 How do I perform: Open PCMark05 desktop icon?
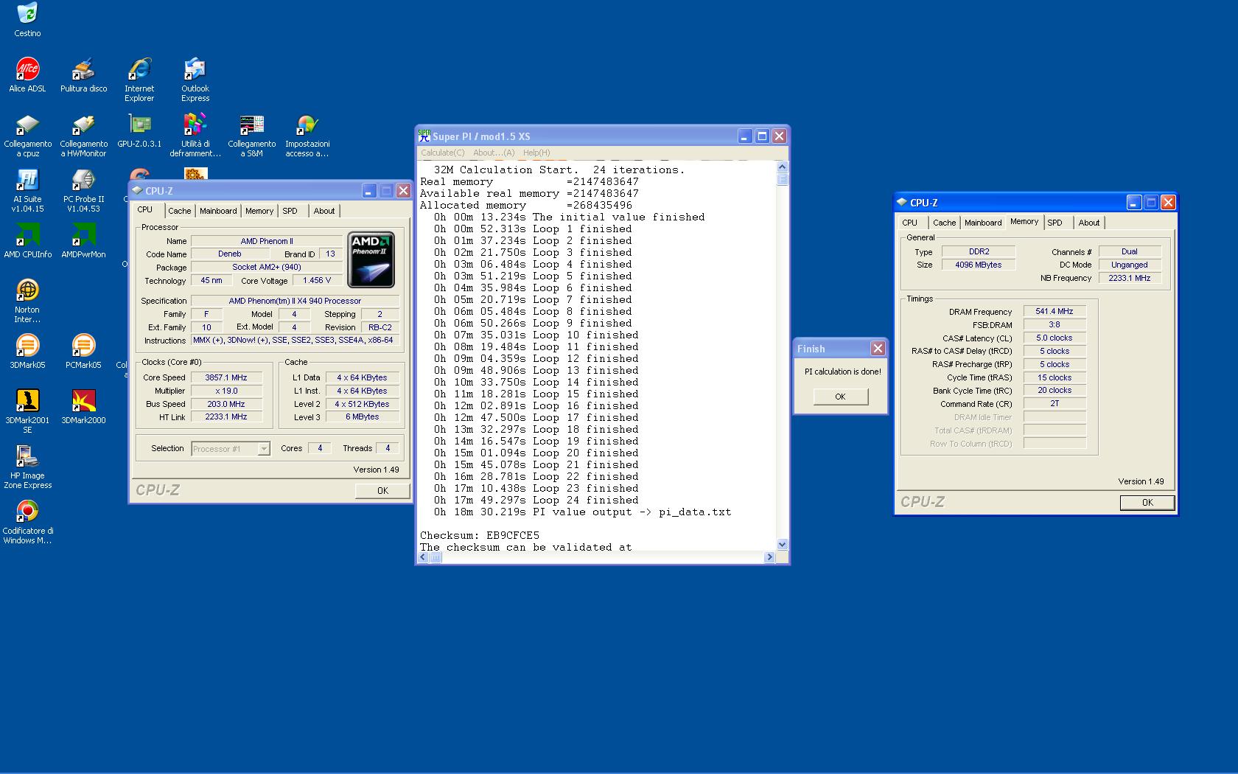[83, 352]
